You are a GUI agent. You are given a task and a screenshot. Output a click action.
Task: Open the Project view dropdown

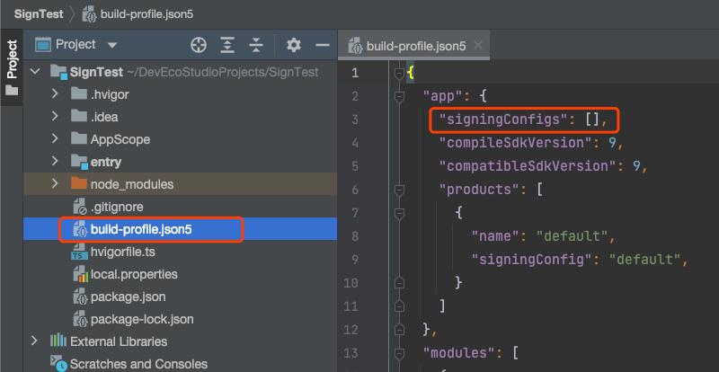pos(111,44)
